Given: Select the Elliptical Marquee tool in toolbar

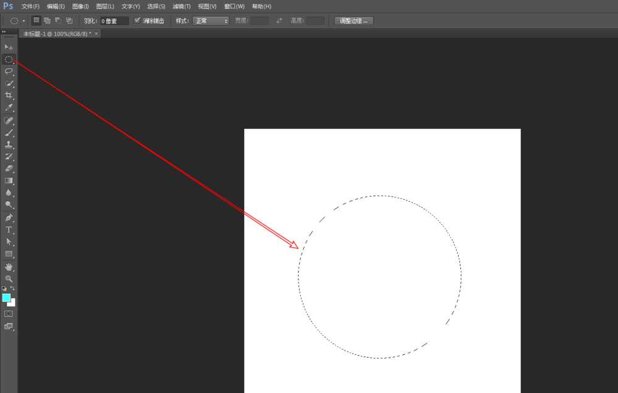Looking at the screenshot, I should click(x=9, y=59).
